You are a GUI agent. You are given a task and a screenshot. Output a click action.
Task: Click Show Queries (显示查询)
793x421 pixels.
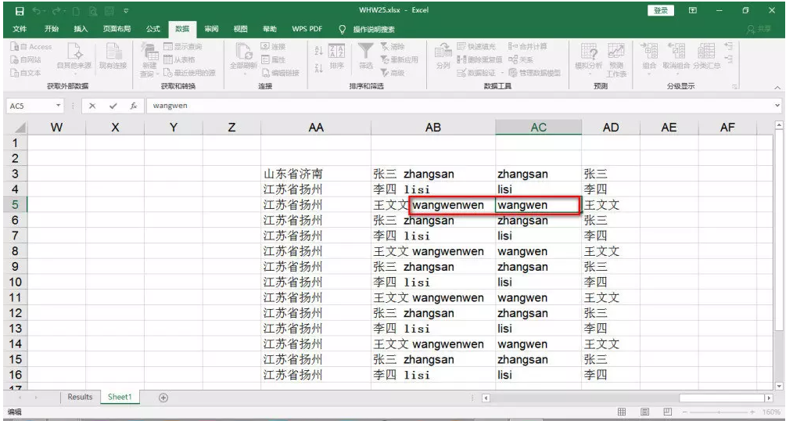pos(182,46)
